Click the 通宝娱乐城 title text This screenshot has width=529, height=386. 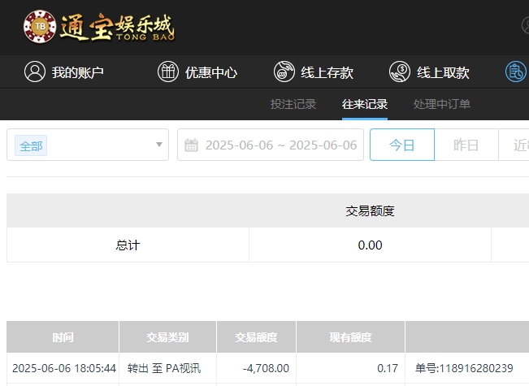pos(117,27)
